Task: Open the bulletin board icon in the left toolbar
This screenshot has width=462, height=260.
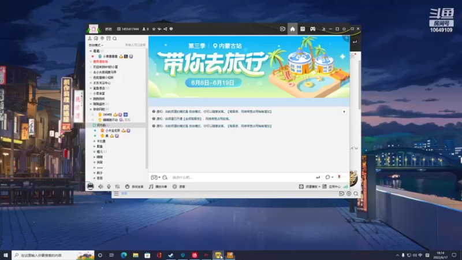Action: (109, 38)
